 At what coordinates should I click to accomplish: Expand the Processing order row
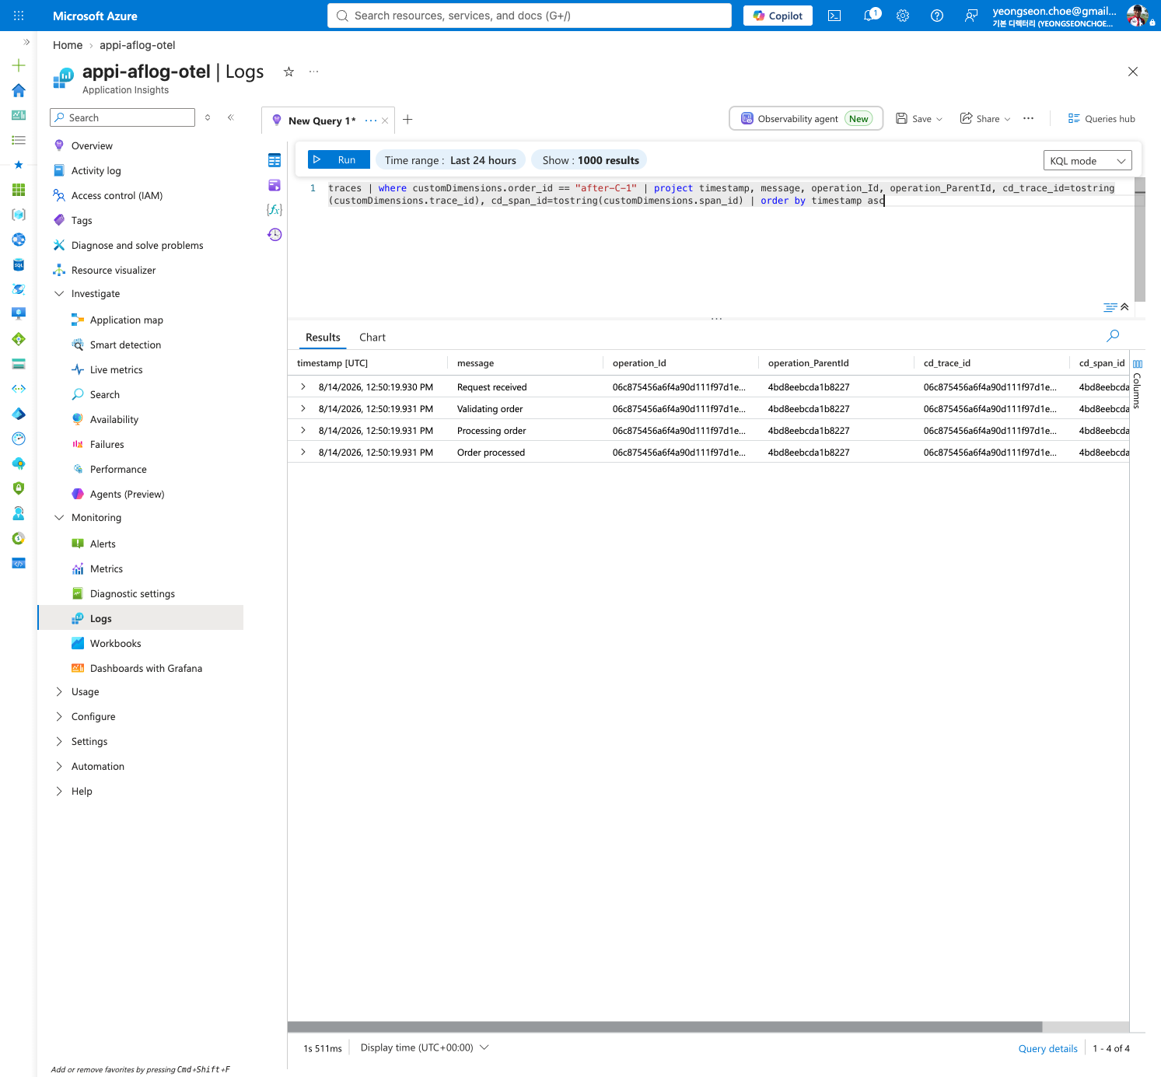pyautogui.click(x=303, y=430)
